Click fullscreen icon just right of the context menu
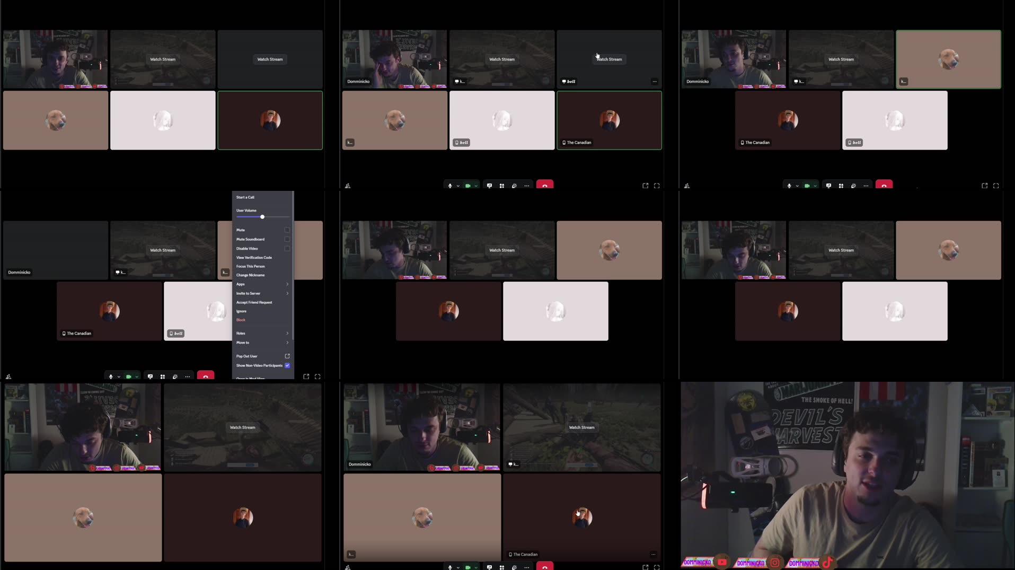This screenshot has width=1015, height=570. click(317, 376)
